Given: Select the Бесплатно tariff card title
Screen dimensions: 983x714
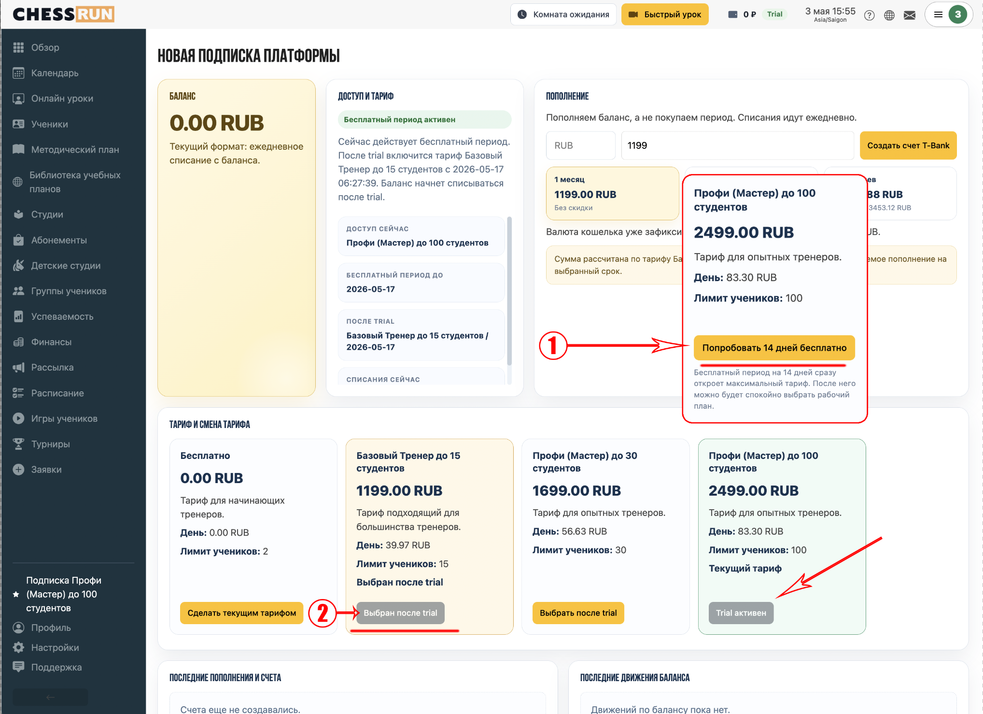Looking at the screenshot, I should [205, 456].
